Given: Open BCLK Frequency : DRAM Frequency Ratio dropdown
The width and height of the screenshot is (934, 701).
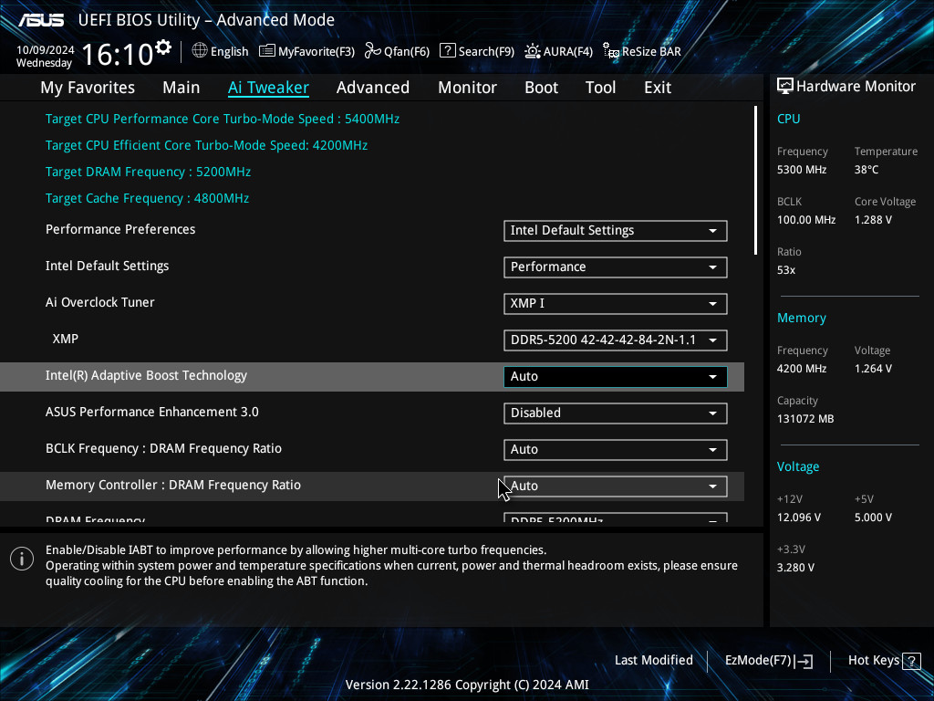Looking at the screenshot, I should pos(616,449).
